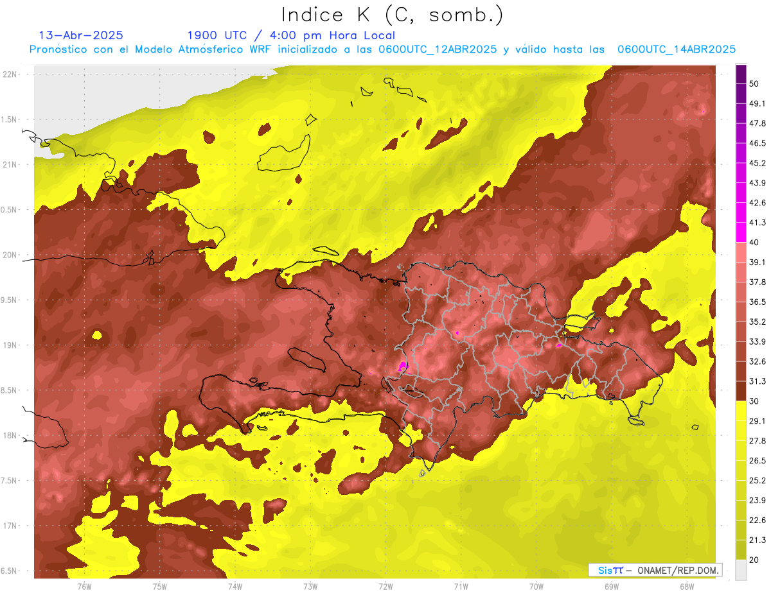This screenshot has height=595, width=771.
Task: Select the date text "13-Abr-2025"
Action: (x=81, y=35)
